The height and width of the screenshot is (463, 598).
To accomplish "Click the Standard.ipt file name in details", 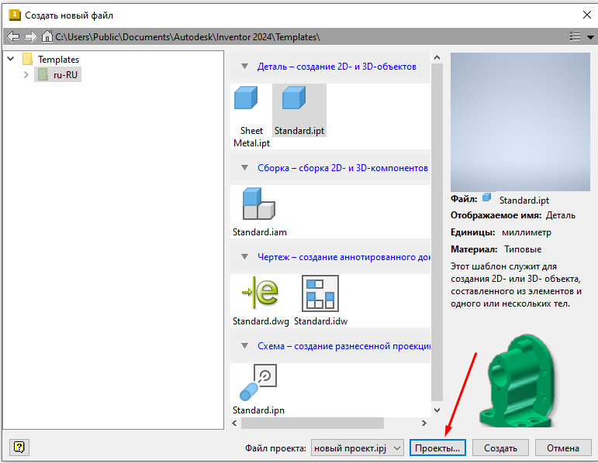I will [524, 201].
